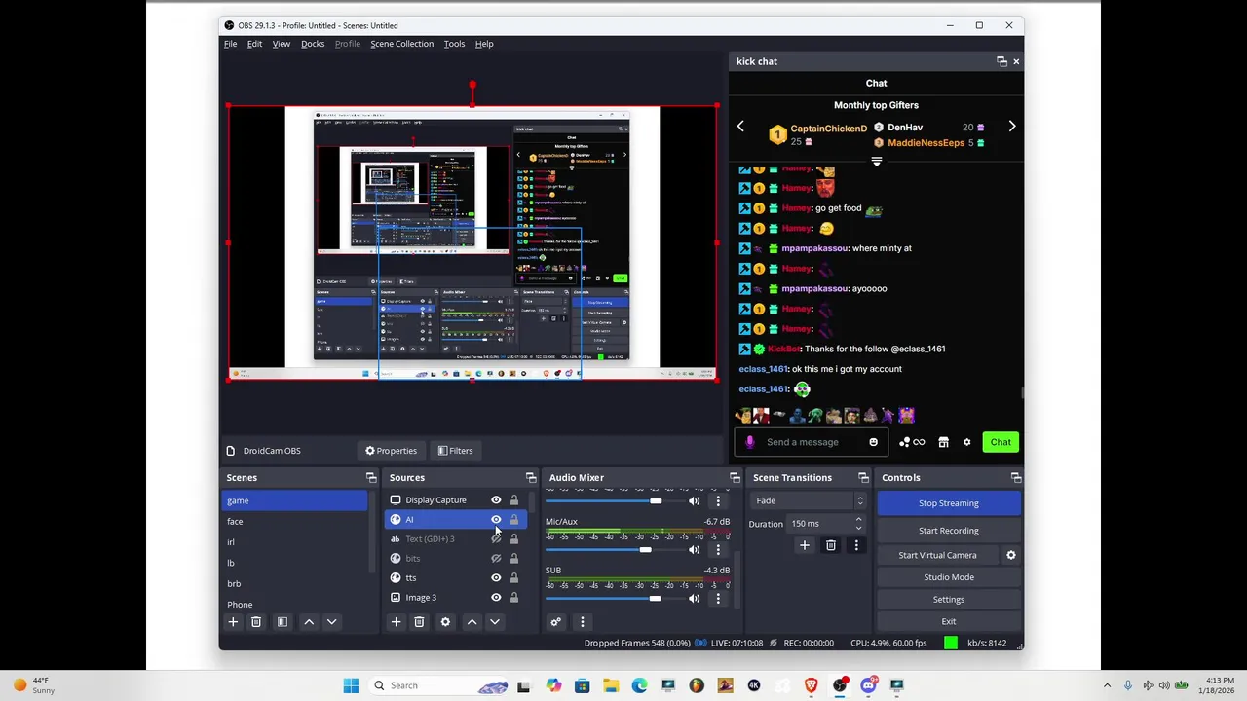Viewport: 1247px width, 701px height.
Task: Open File Explorer from the taskbar
Action: (611, 685)
